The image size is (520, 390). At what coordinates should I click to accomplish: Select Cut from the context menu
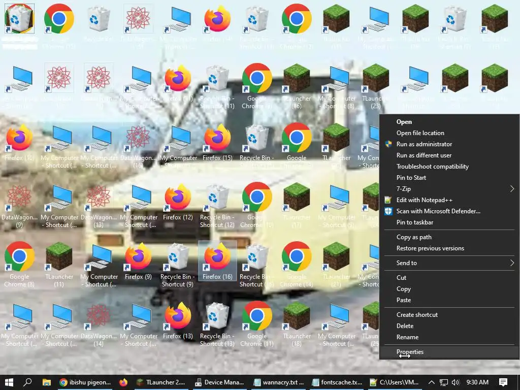(x=449, y=278)
